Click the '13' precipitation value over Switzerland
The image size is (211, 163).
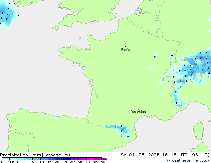click(x=201, y=58)
